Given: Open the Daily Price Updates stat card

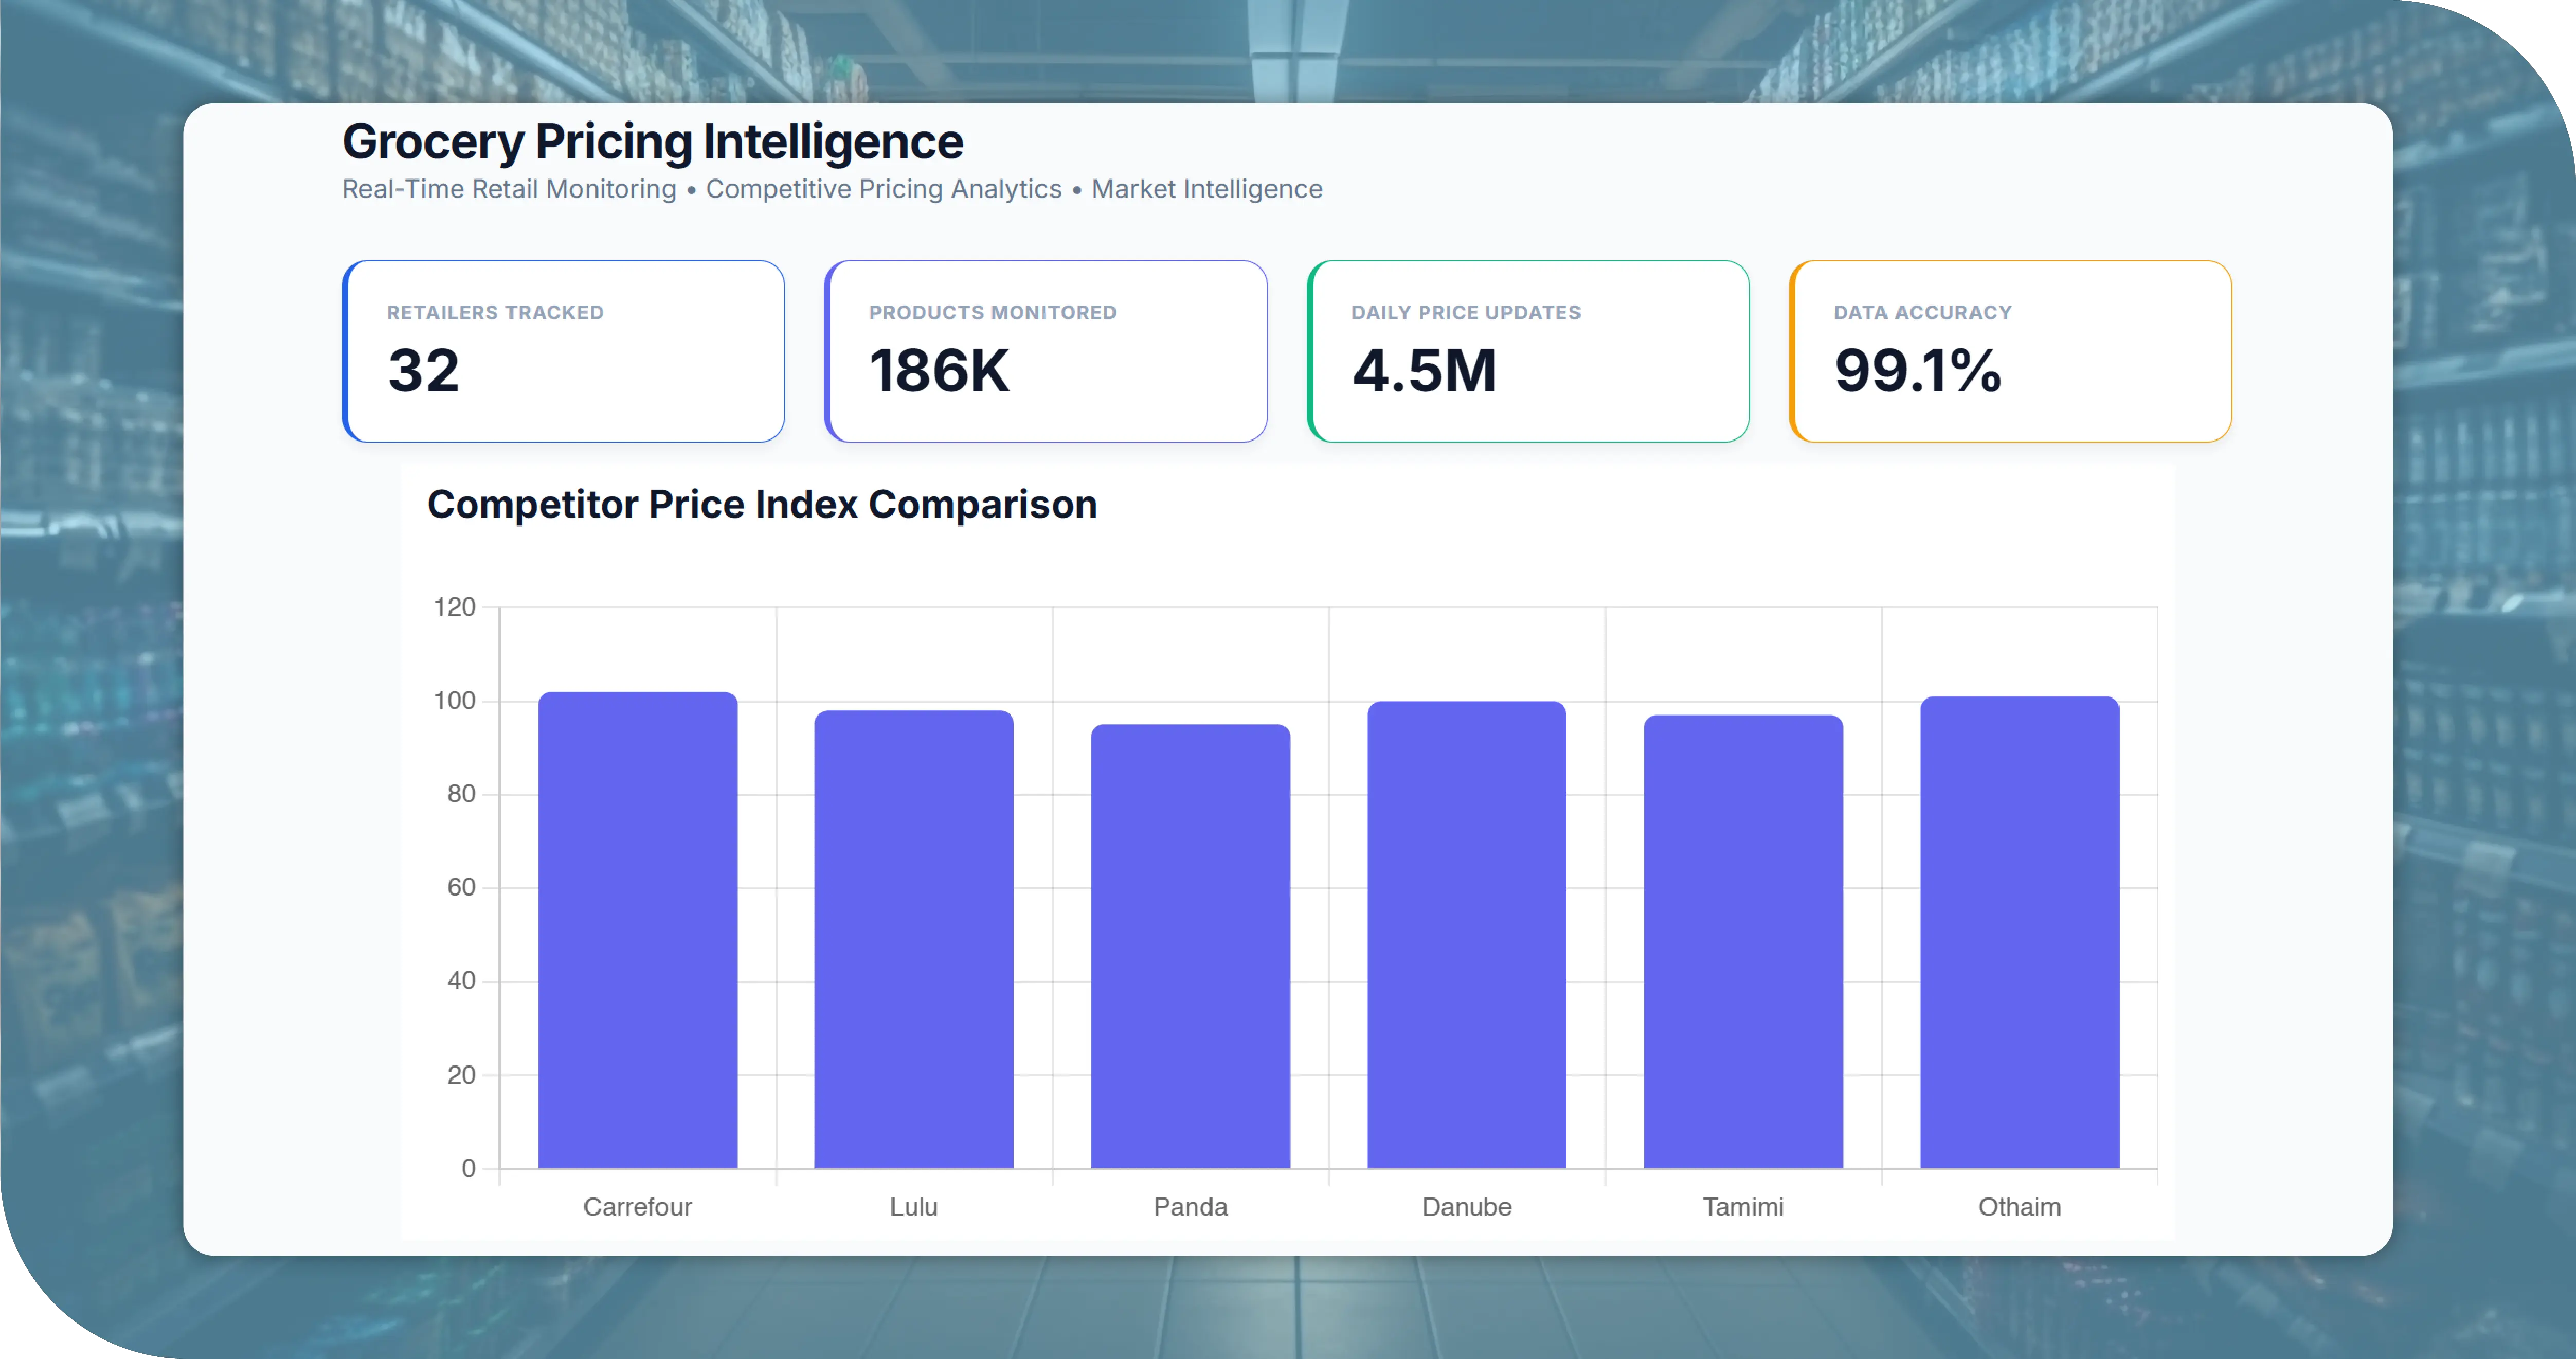Looking at the screenshot, I should [1528, 351].
